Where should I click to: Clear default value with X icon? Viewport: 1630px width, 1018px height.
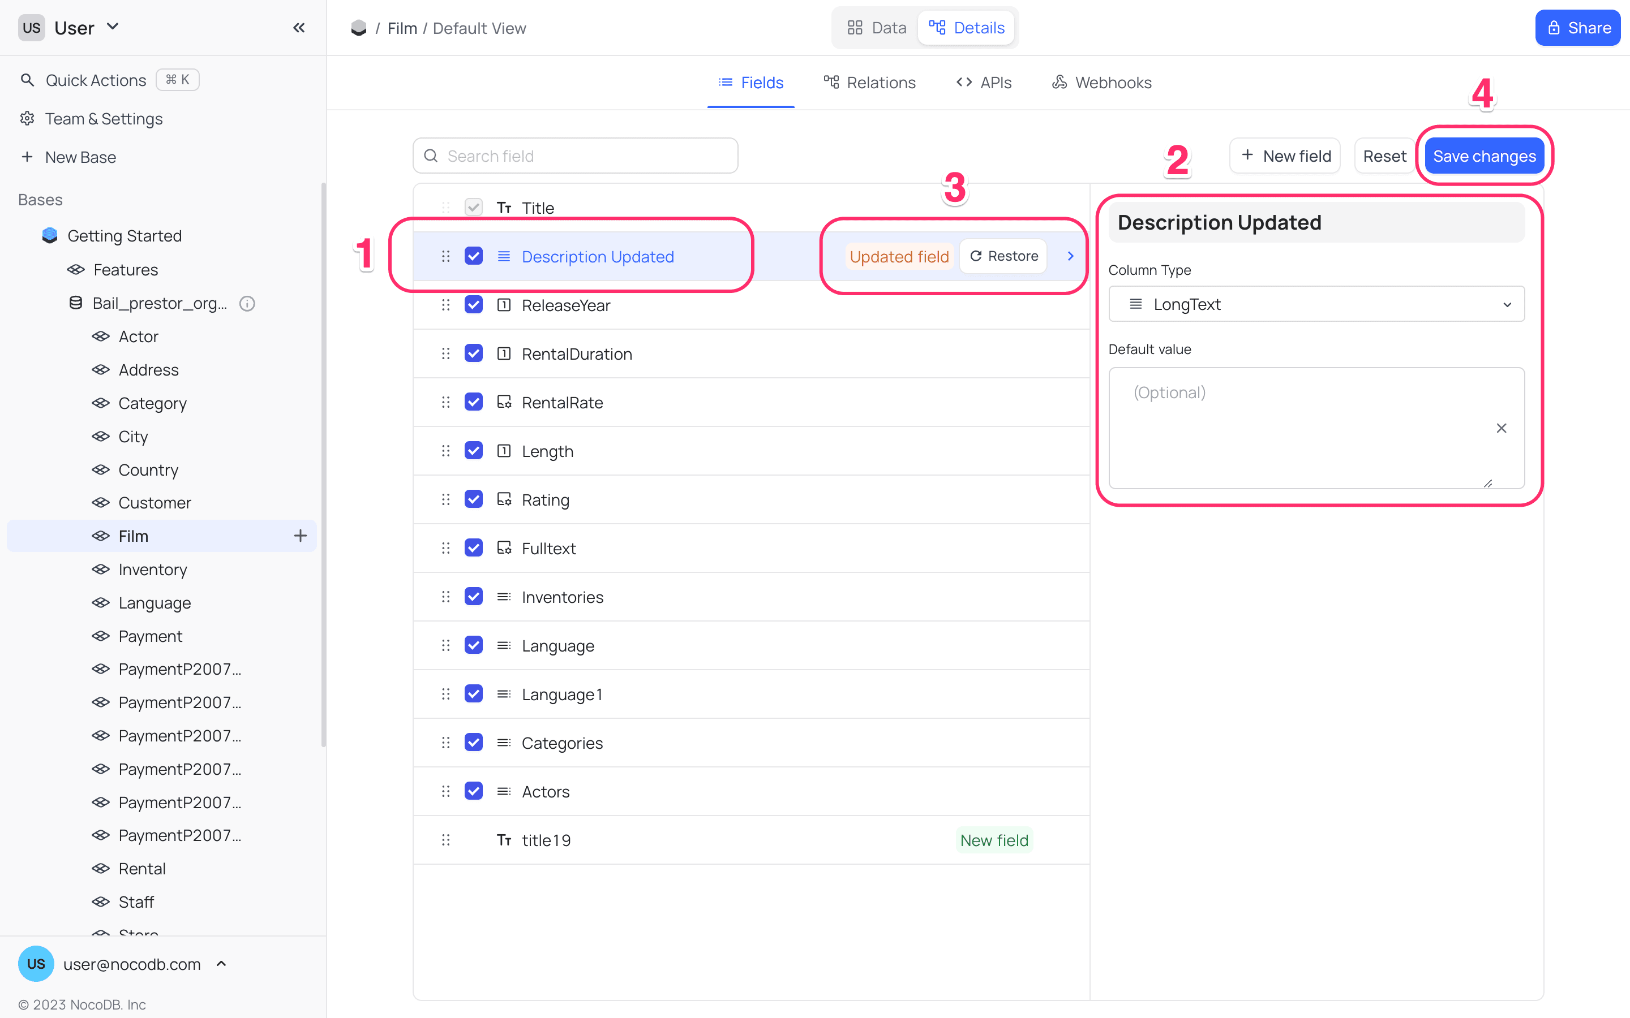pyautogui.click(x=1501, y=428)
